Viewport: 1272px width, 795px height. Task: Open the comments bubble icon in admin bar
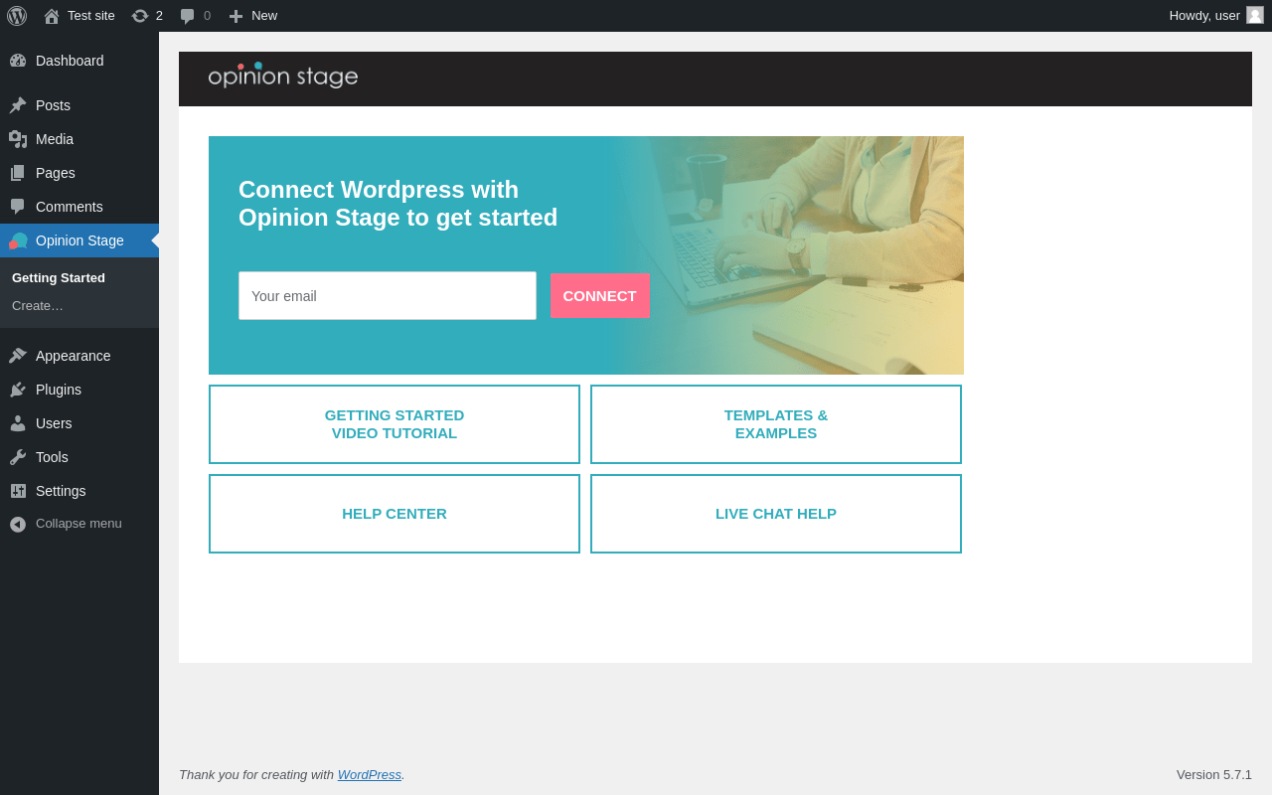coord(187,16)
